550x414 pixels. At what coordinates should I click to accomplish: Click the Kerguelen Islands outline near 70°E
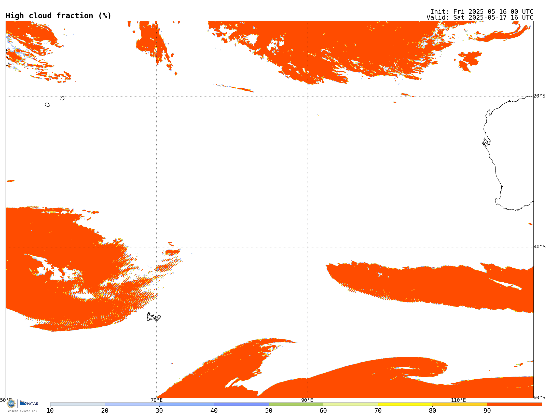(154, 317)
